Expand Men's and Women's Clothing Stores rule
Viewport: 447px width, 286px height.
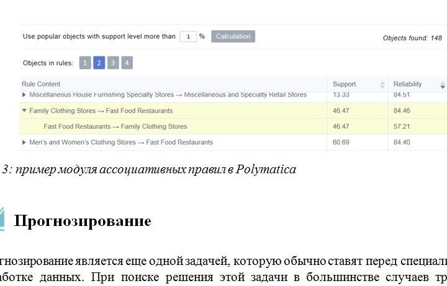pyautogui.click(x=24, y=142)
